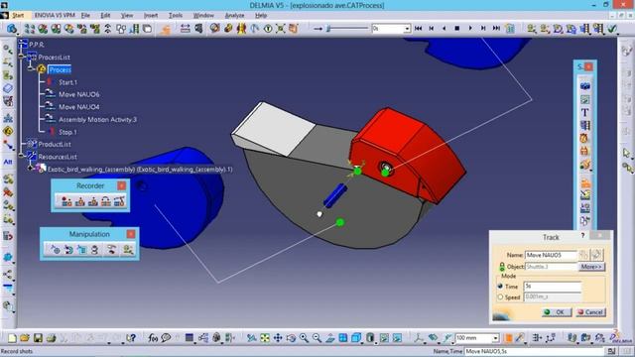Open the ENOVIA V5 VPM menu
635x357 pixels.
tap(55, 16)
